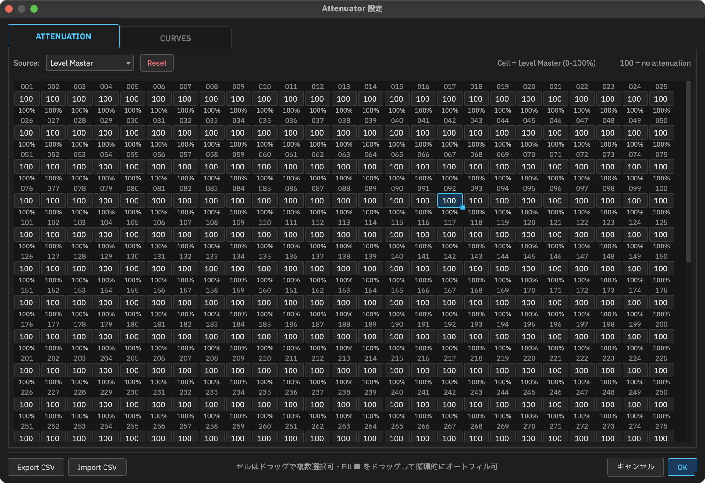The image size is (705, 483).
Task: Select the value cell for channel 139
Action: pyautogui.click(x=370, y=269)
